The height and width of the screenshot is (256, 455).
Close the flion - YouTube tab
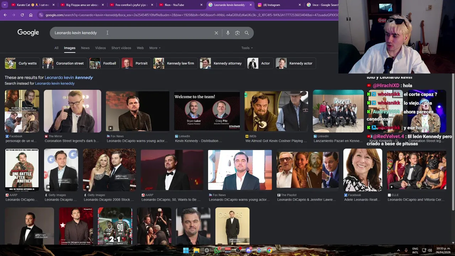(201, 5)
